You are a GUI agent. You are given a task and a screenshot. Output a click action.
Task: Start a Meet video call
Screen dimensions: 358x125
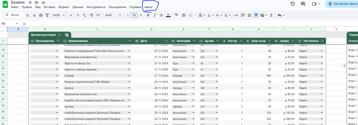click(x=314, y=4)
